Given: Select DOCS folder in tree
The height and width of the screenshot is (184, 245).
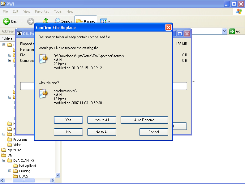Looking at the screenshot, I should (x=24, y=176).
